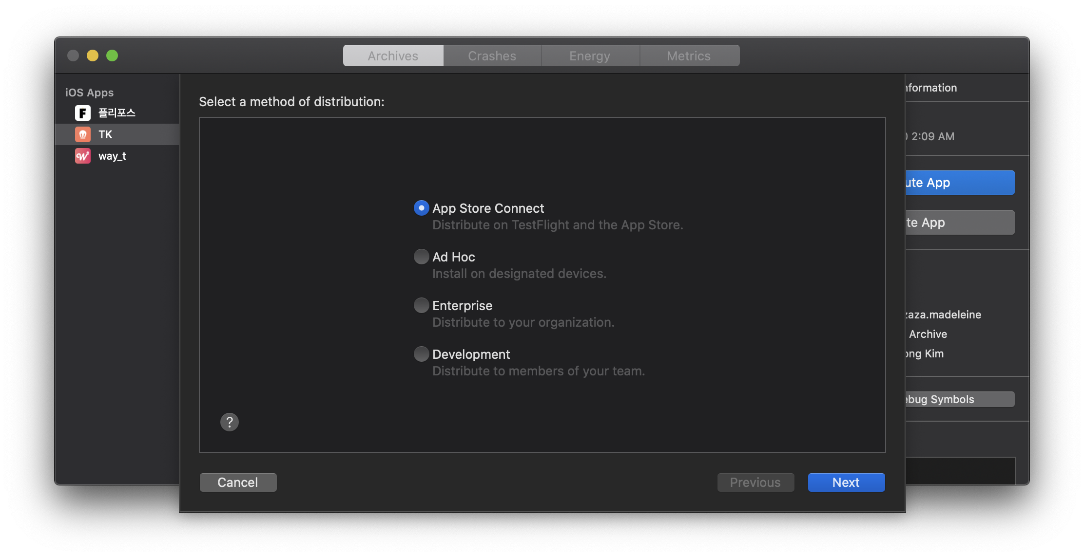Viewport: 1084px width, 557px height.
Task: Select the Archives tab
Action: point(393,56)
